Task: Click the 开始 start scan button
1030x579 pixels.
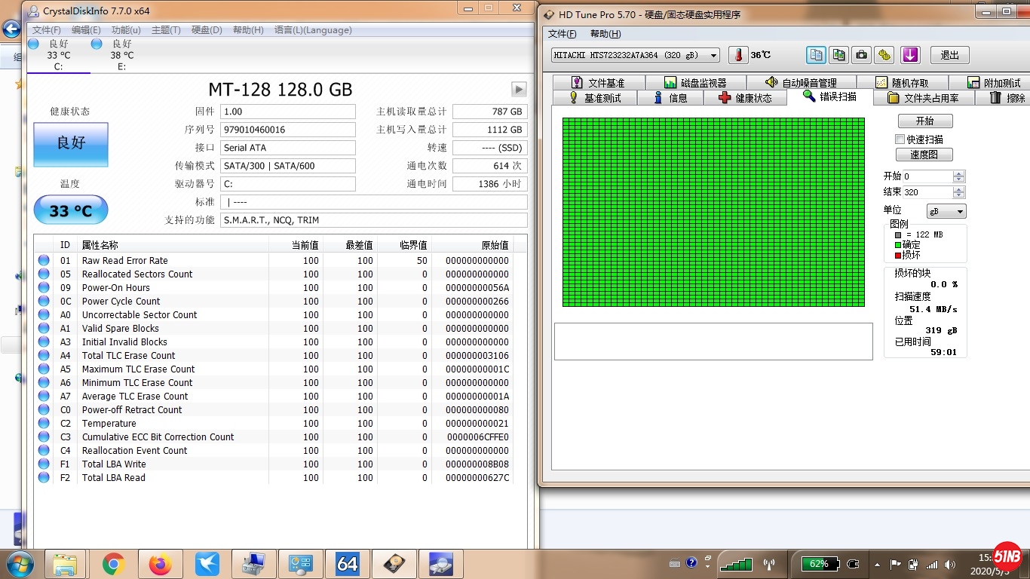Action: [x=924, y=121]
